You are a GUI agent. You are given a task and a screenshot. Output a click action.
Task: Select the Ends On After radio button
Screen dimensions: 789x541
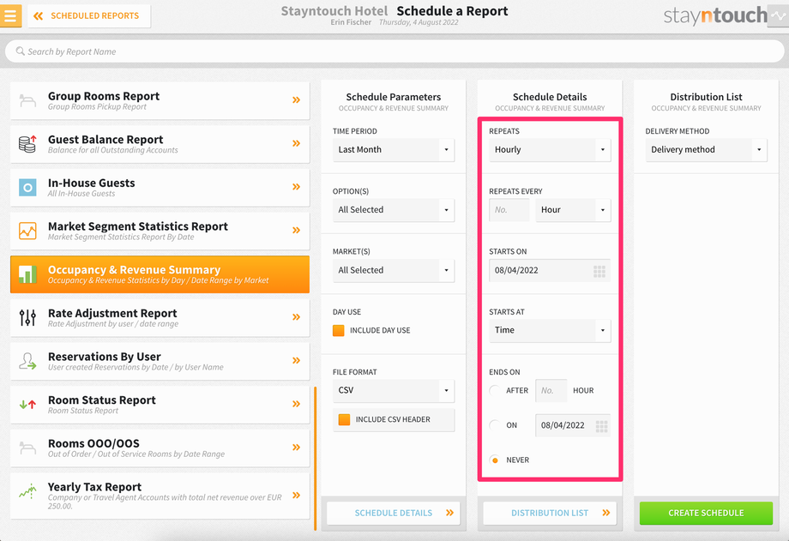click(495, 390)
